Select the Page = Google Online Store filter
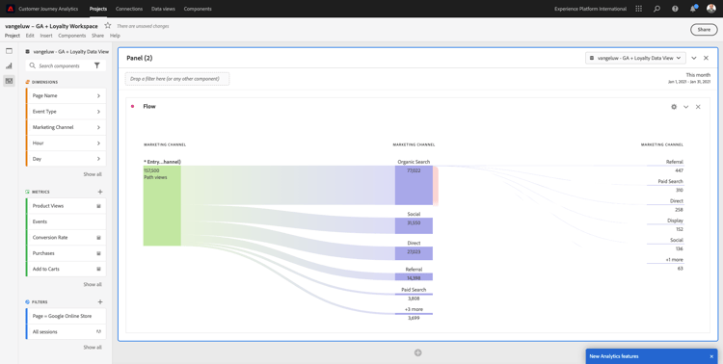Image resolution: width=723 pixels, height=364 pixels. [x=66, y=316]
